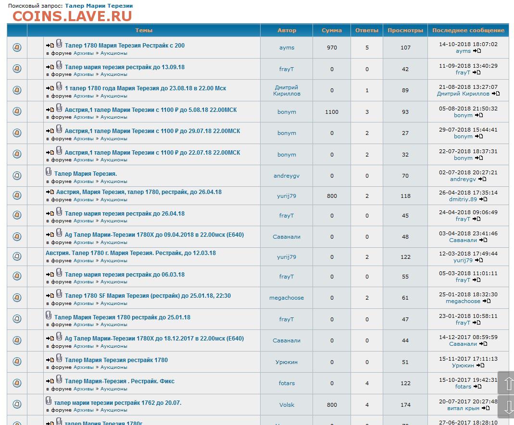Open topic "Талер Мария Терезия." by andreygv
This screenshot has height=425, width=514.
pyautogui.click(x=86, y=173)
